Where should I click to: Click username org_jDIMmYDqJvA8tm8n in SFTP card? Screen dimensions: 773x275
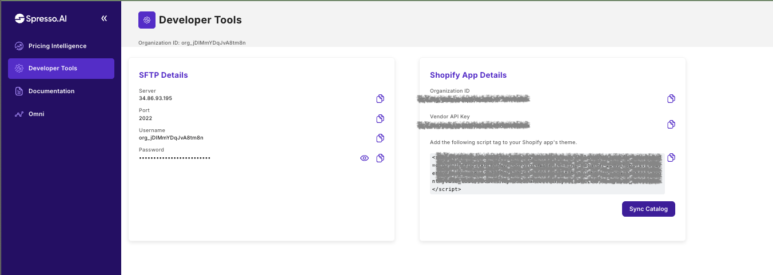pos(171,138)
